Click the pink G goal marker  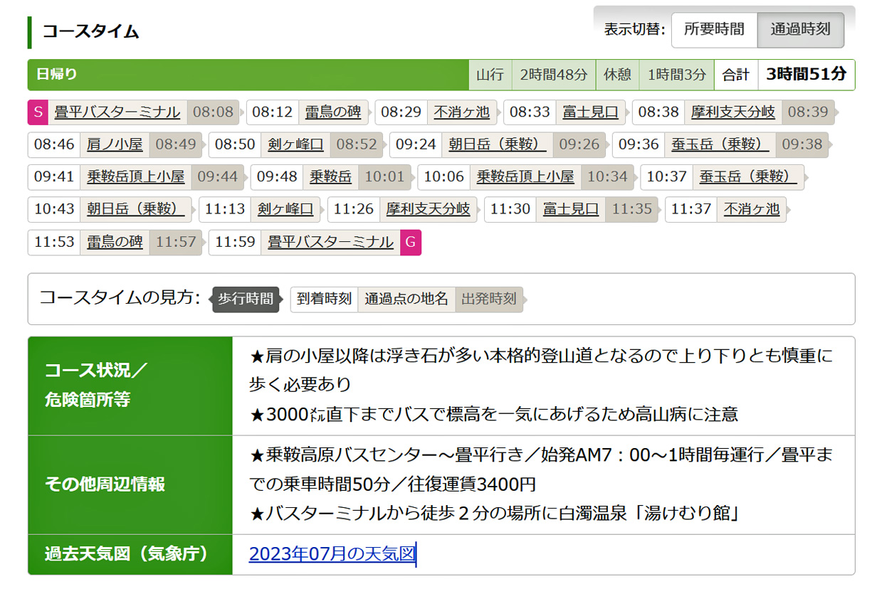[x=411, y=243]
